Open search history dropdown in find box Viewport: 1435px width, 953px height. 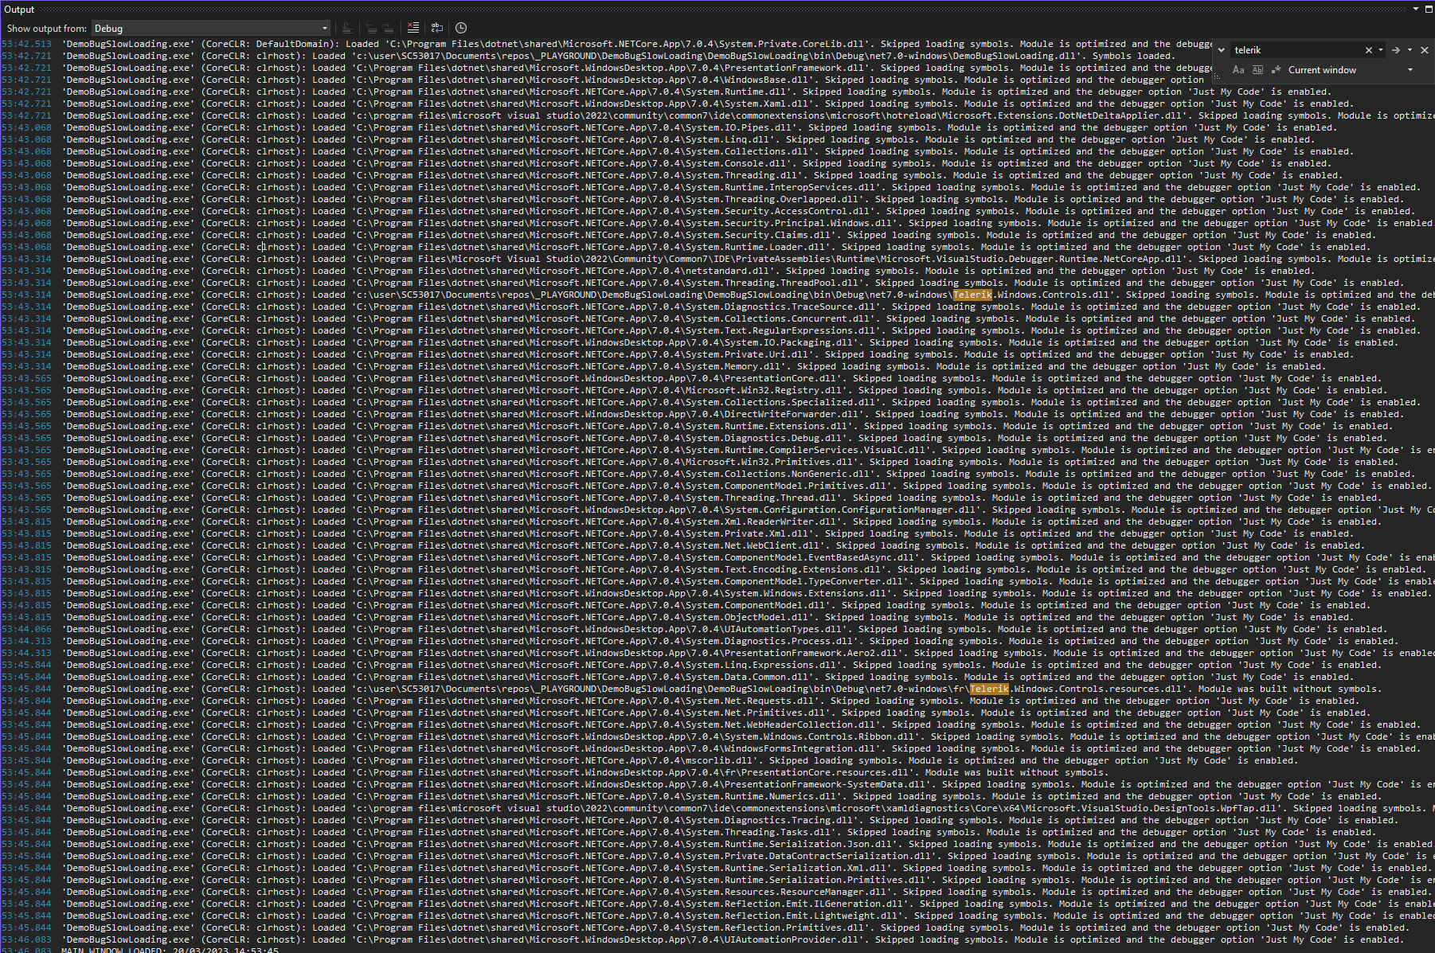point(1381,50)
